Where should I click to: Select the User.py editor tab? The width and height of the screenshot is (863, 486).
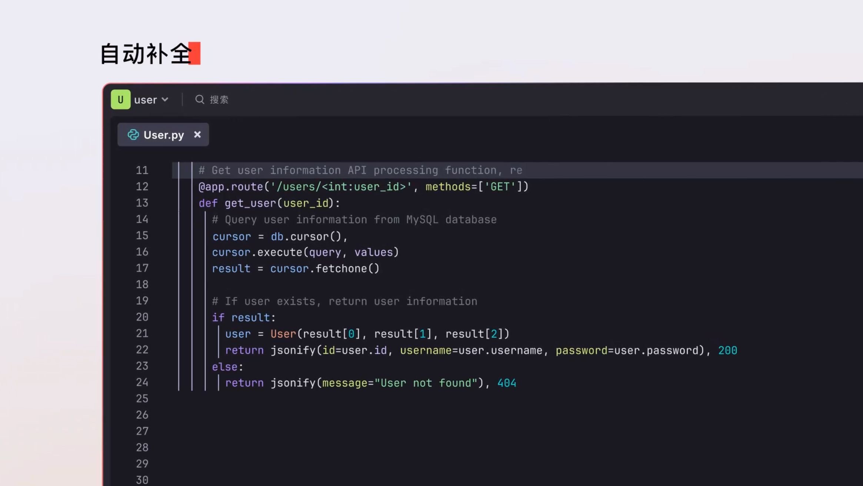tap(163, 135)
